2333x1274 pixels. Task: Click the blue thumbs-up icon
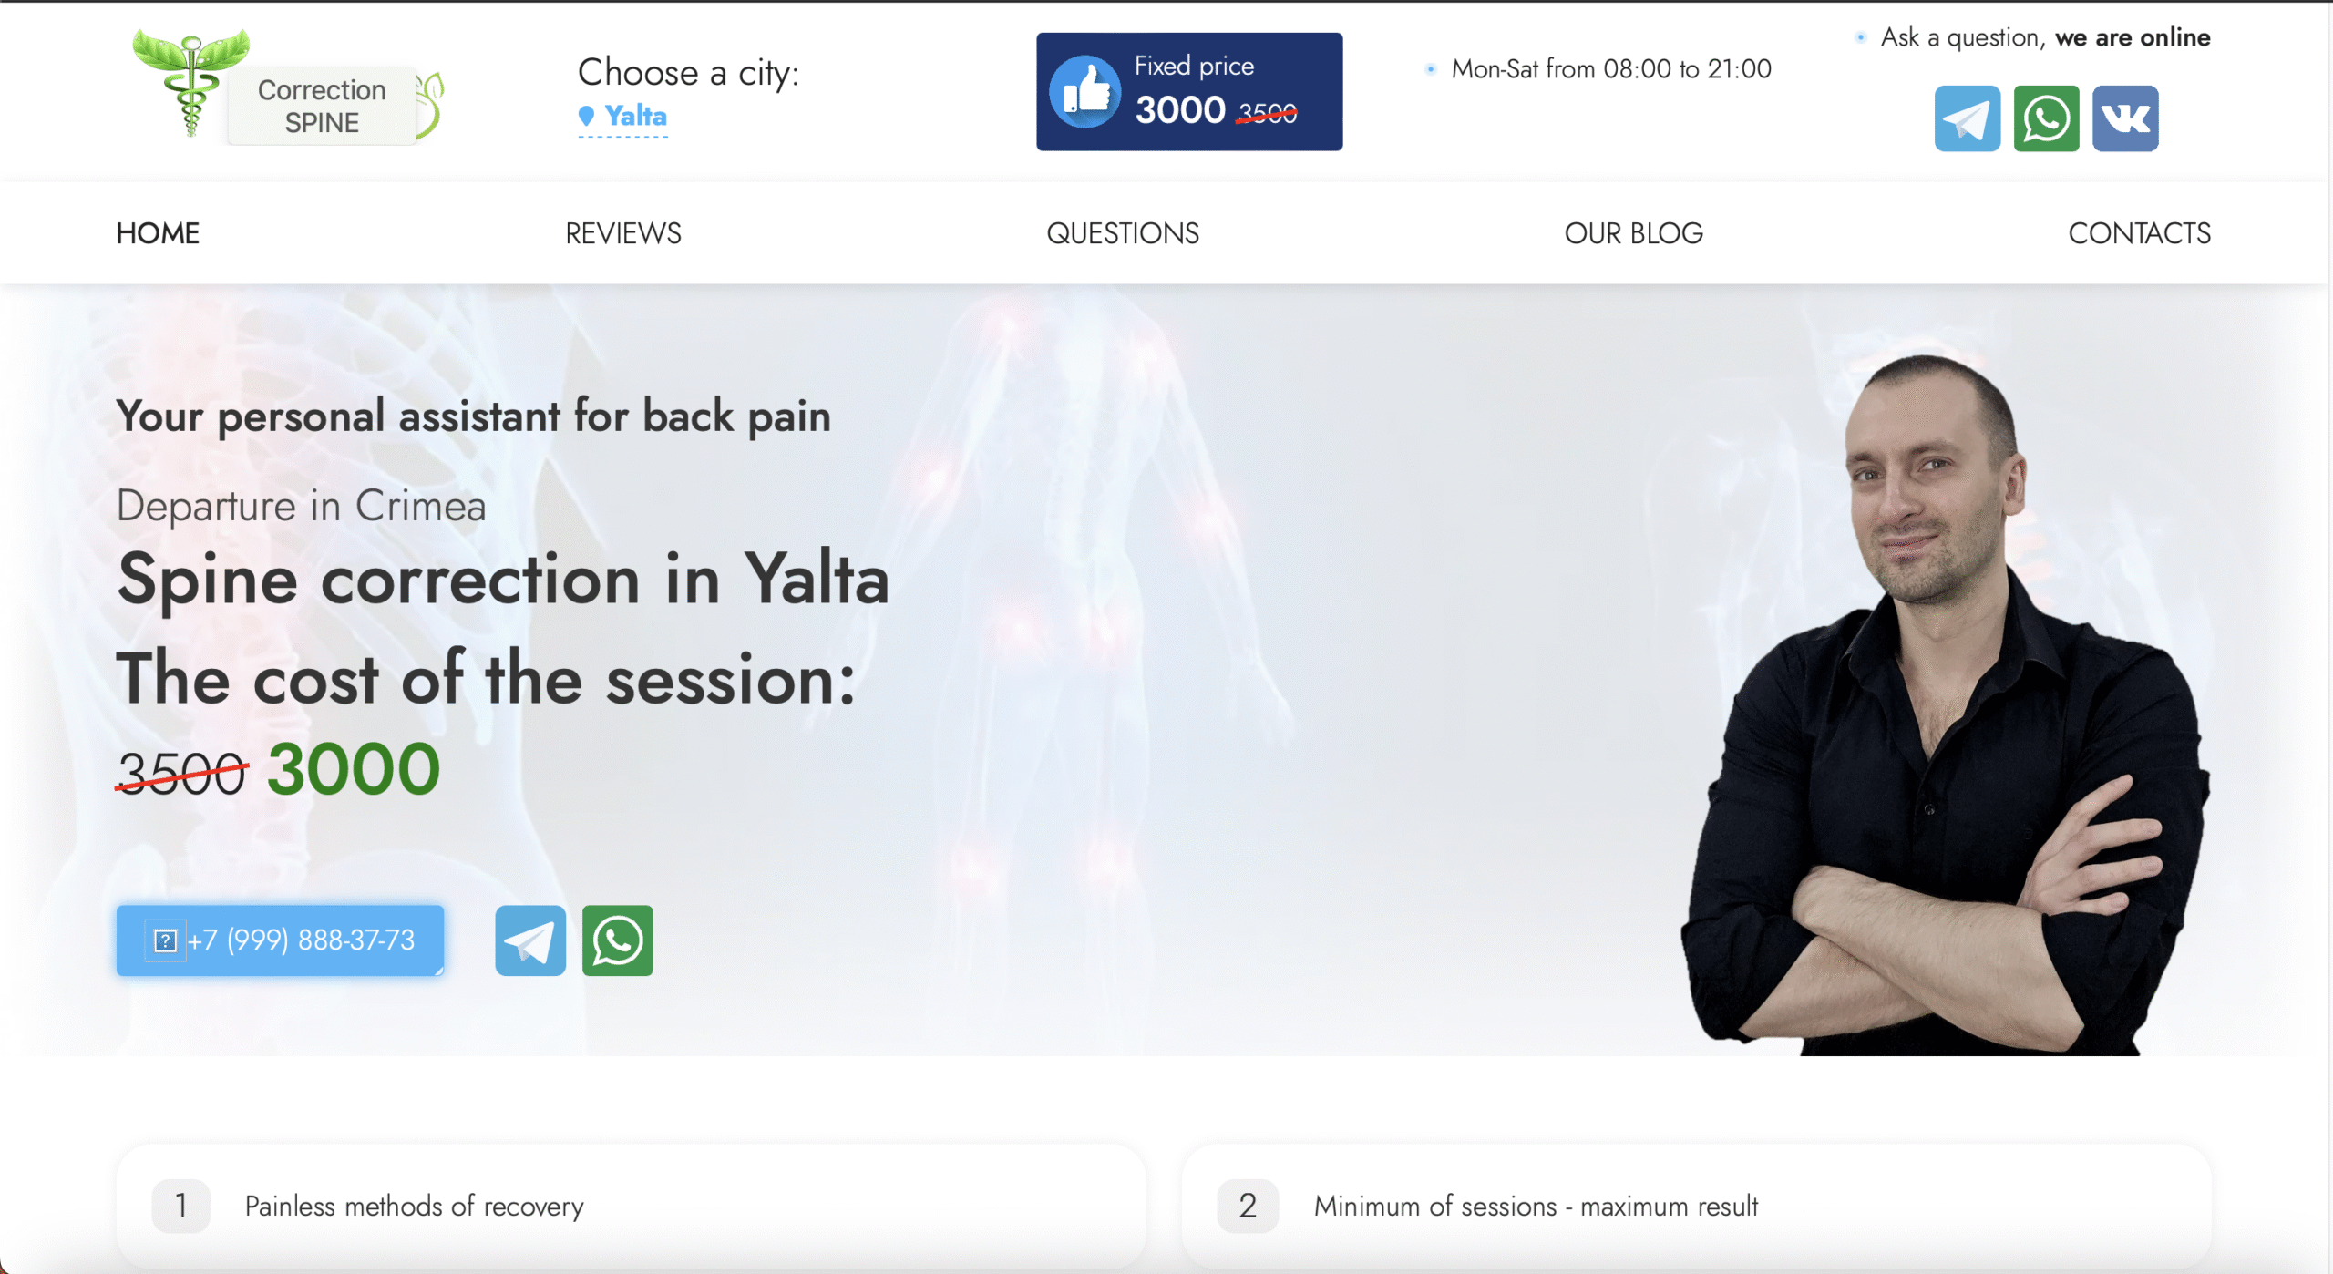click(1084, 92)
